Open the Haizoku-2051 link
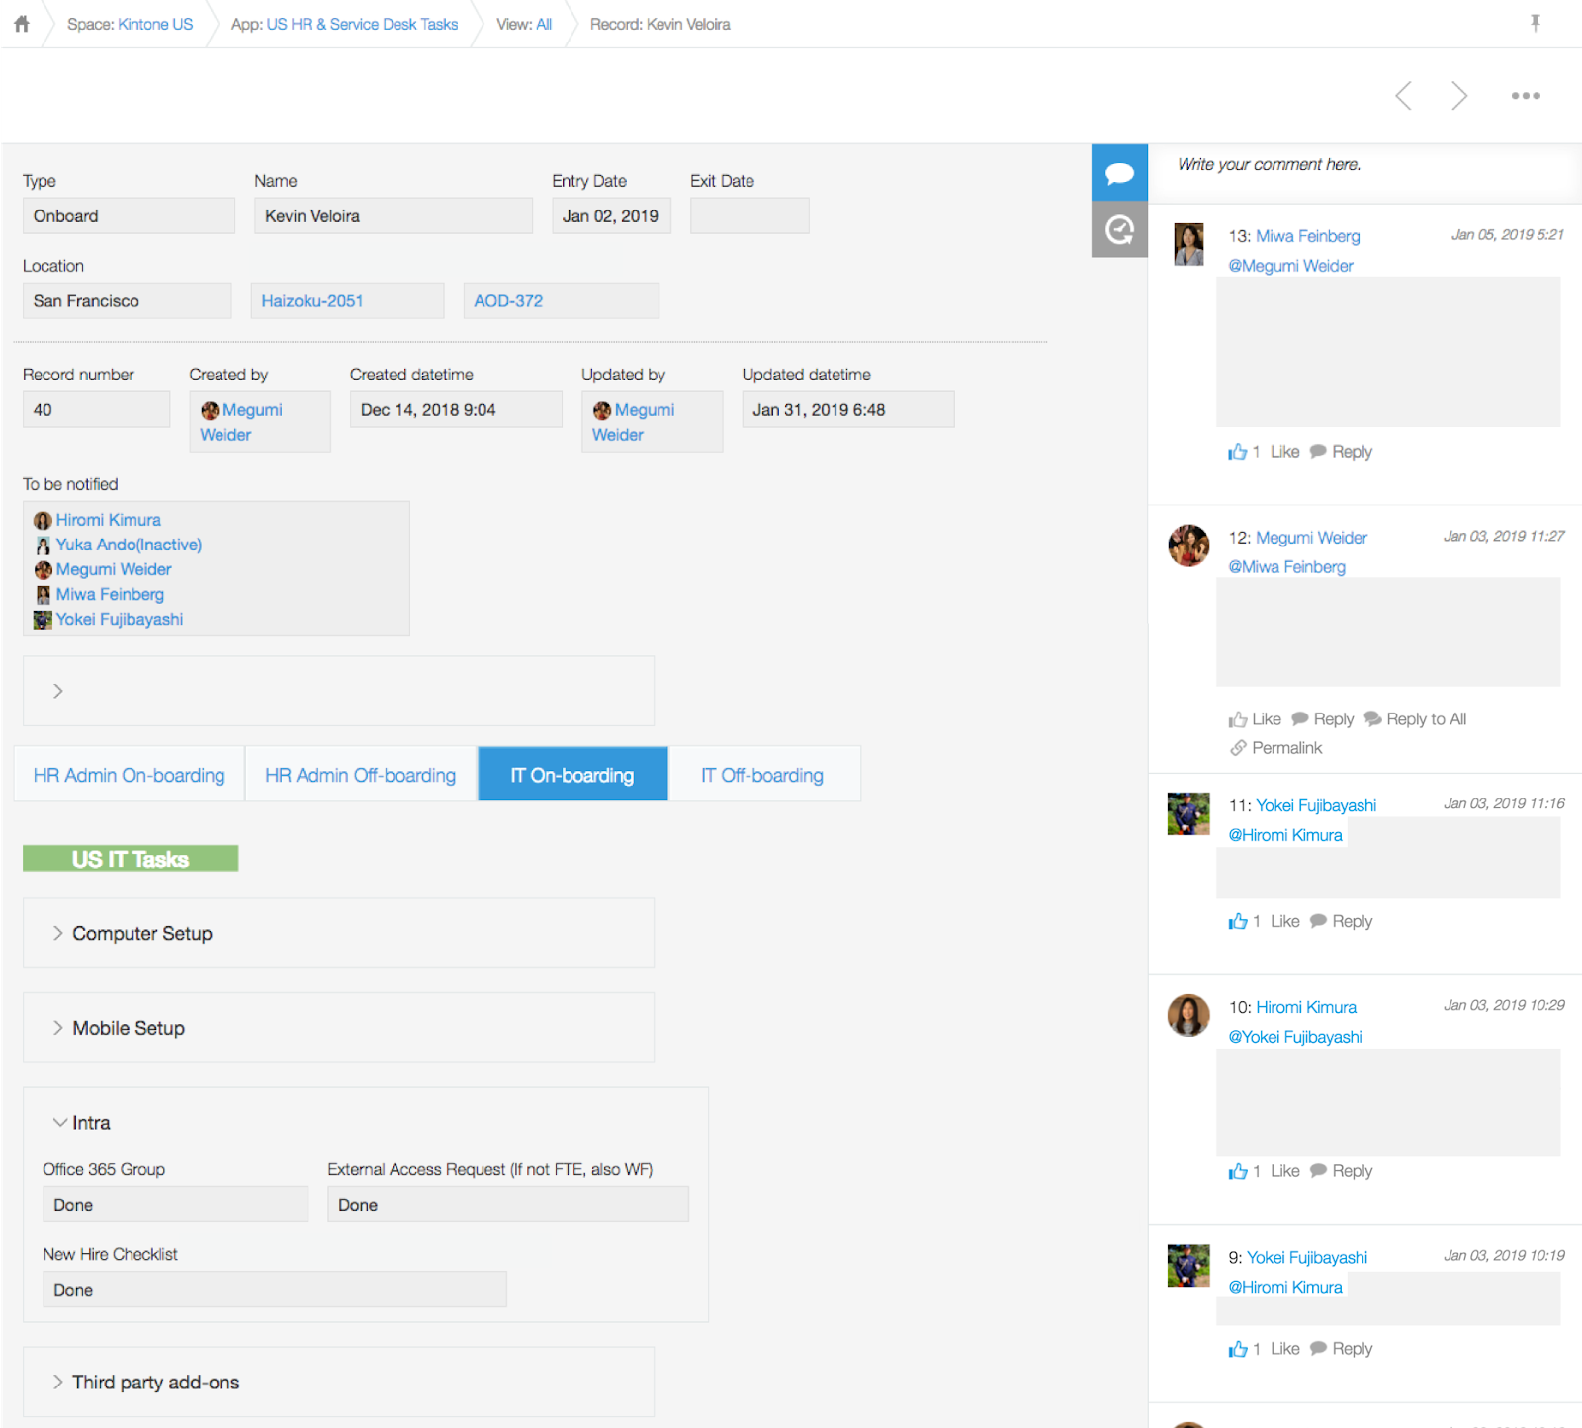This screenshot has height=1428, width=1582. 312,300
